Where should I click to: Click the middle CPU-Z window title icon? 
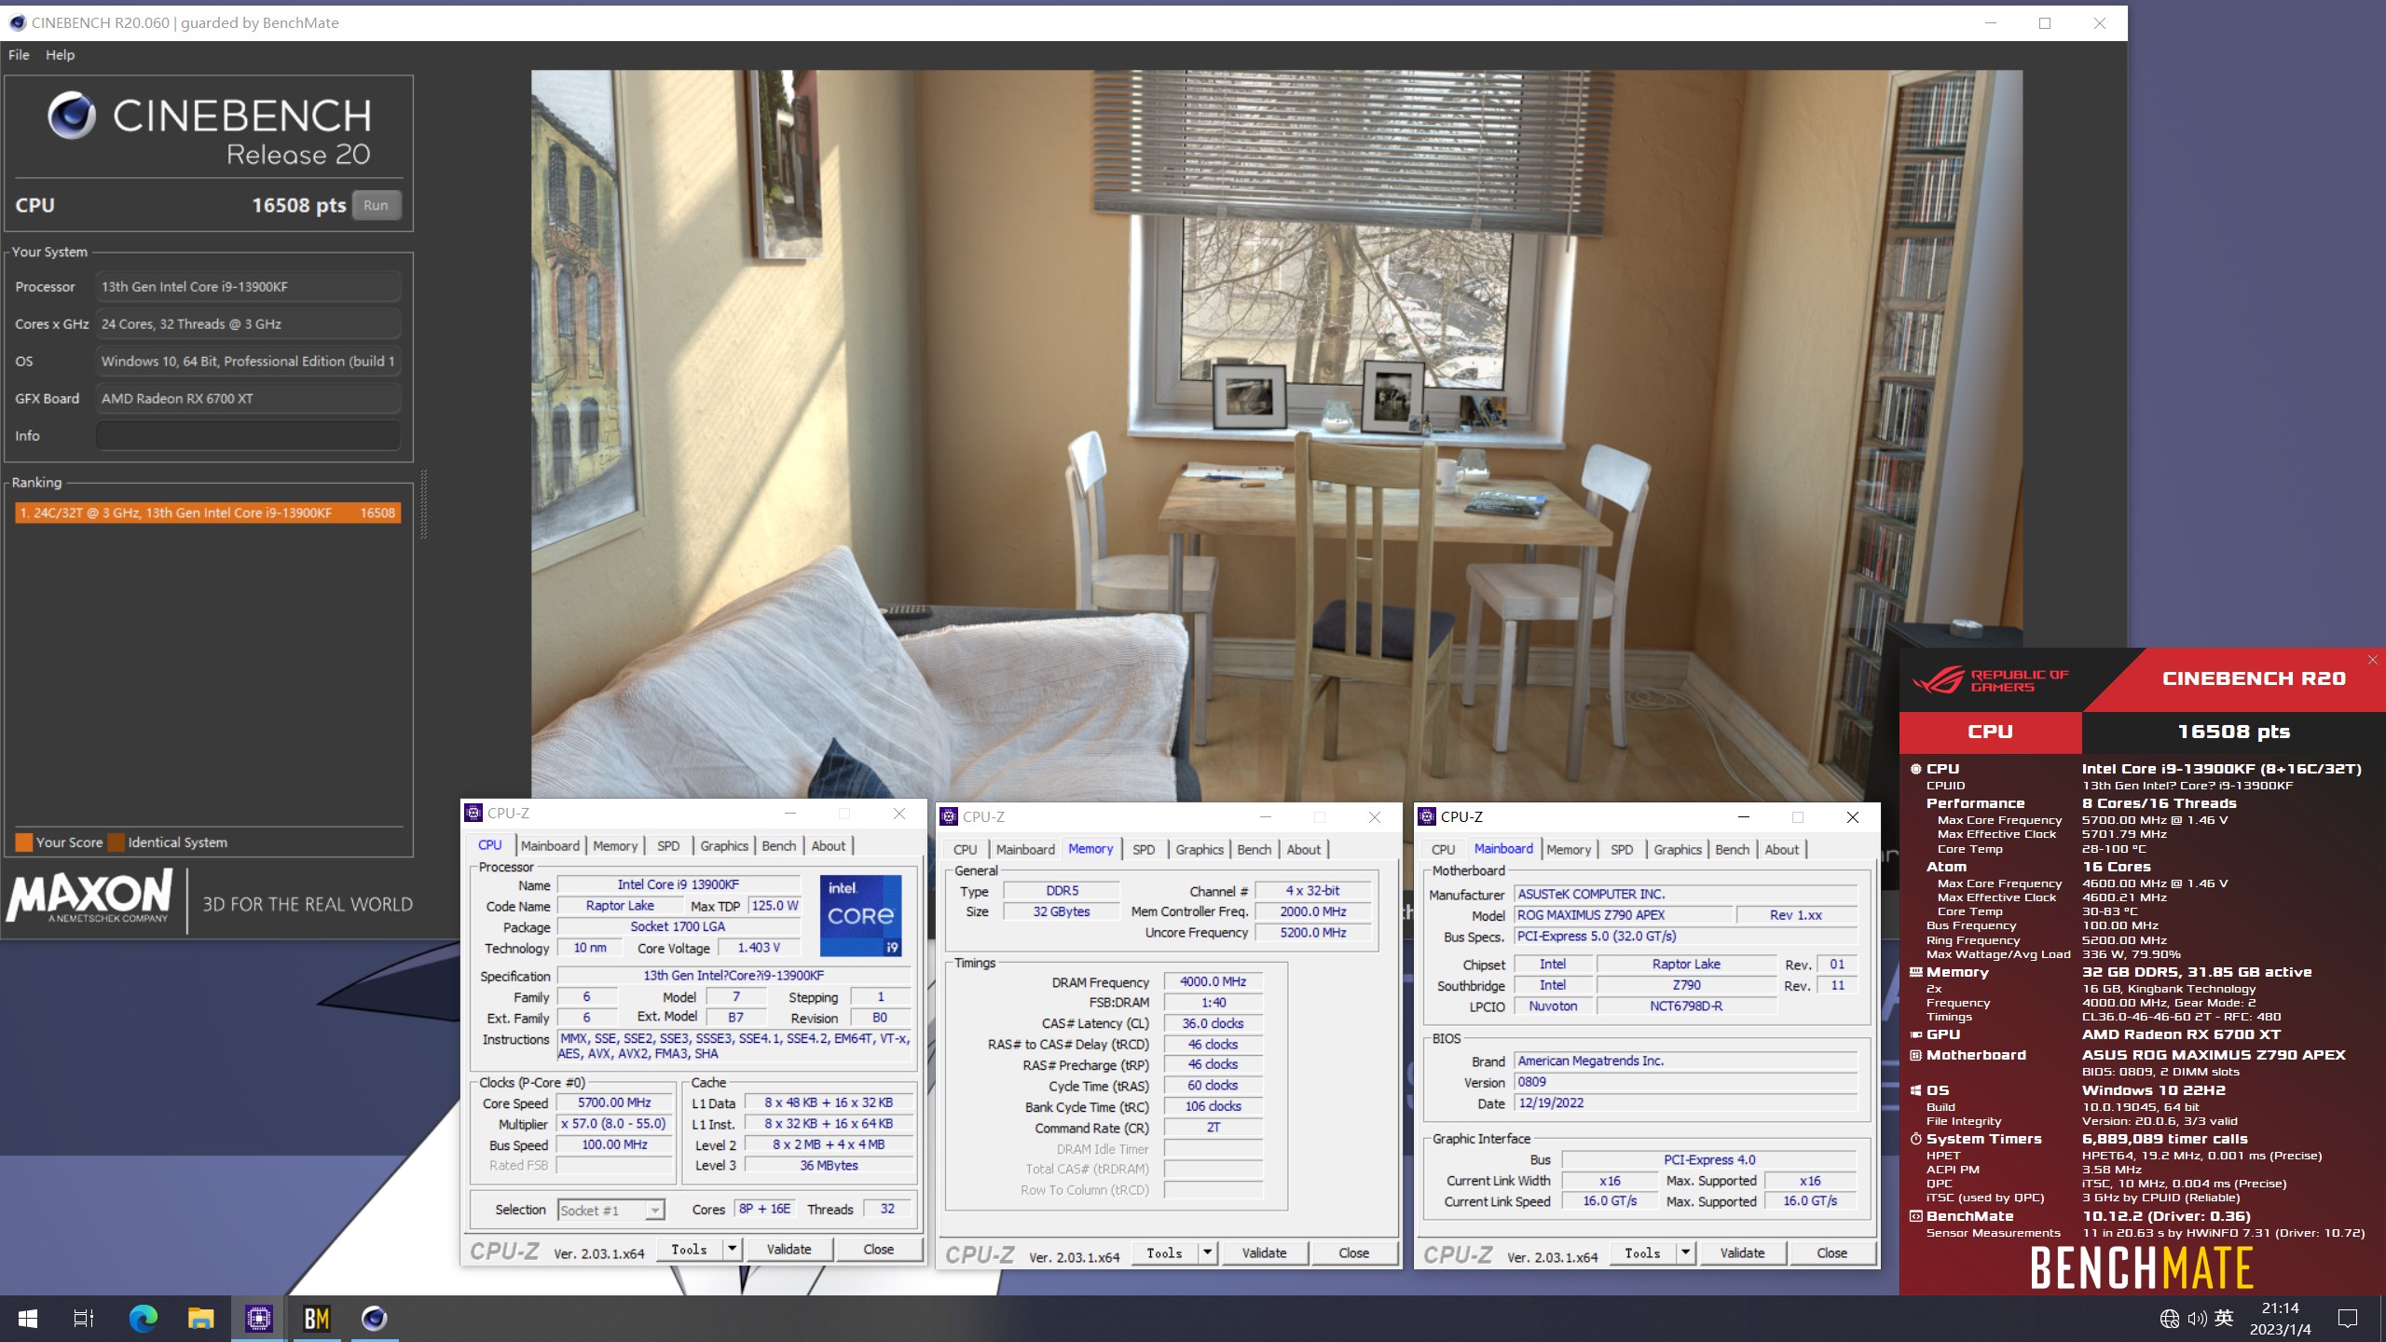949,816
